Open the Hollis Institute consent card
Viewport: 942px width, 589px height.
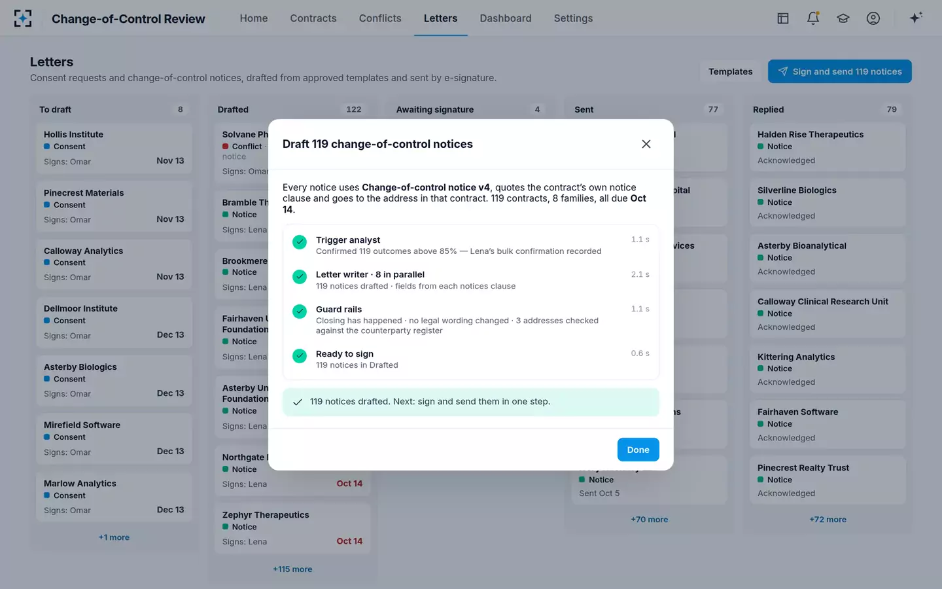(x=114, y=148)
